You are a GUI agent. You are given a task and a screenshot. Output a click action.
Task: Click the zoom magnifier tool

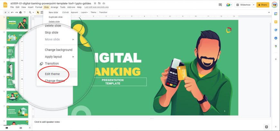30,12
